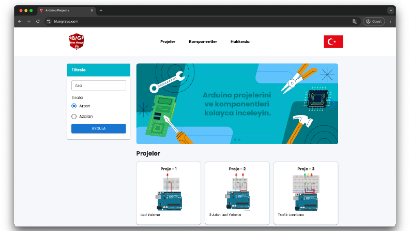Select second carousel indicator dot

tap(239, 140)
